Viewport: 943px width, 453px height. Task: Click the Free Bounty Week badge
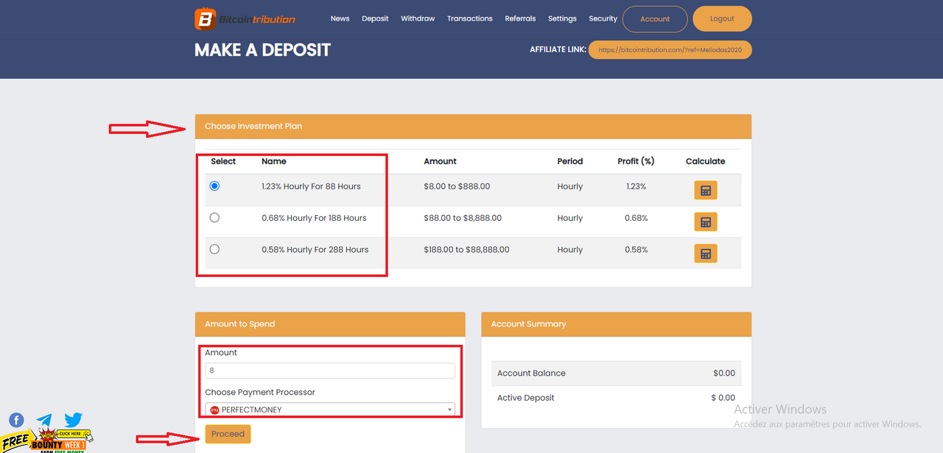click(44, 441)
